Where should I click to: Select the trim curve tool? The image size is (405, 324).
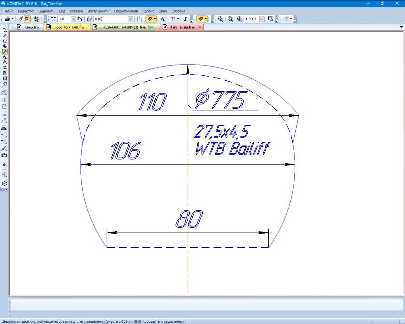[x=4, y=135]
